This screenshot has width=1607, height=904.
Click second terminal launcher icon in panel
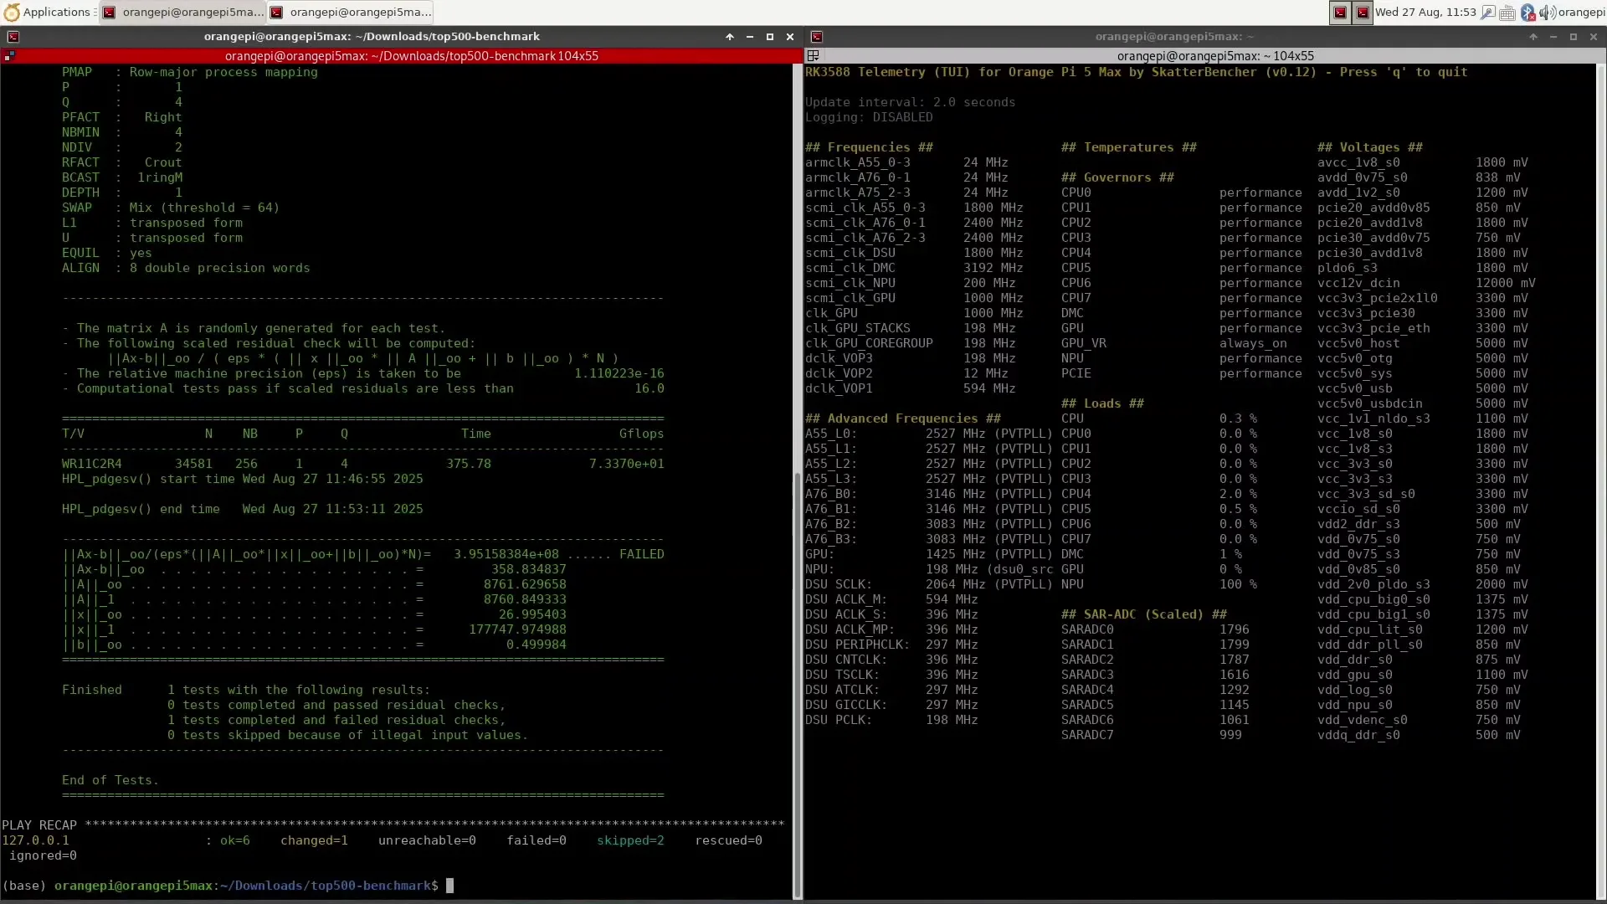coord(1363,12)
